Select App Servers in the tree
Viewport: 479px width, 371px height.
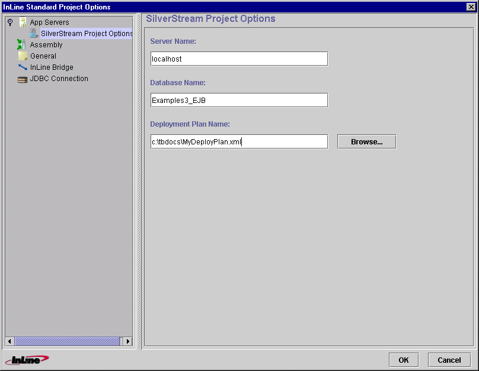[x=49, y=22]
